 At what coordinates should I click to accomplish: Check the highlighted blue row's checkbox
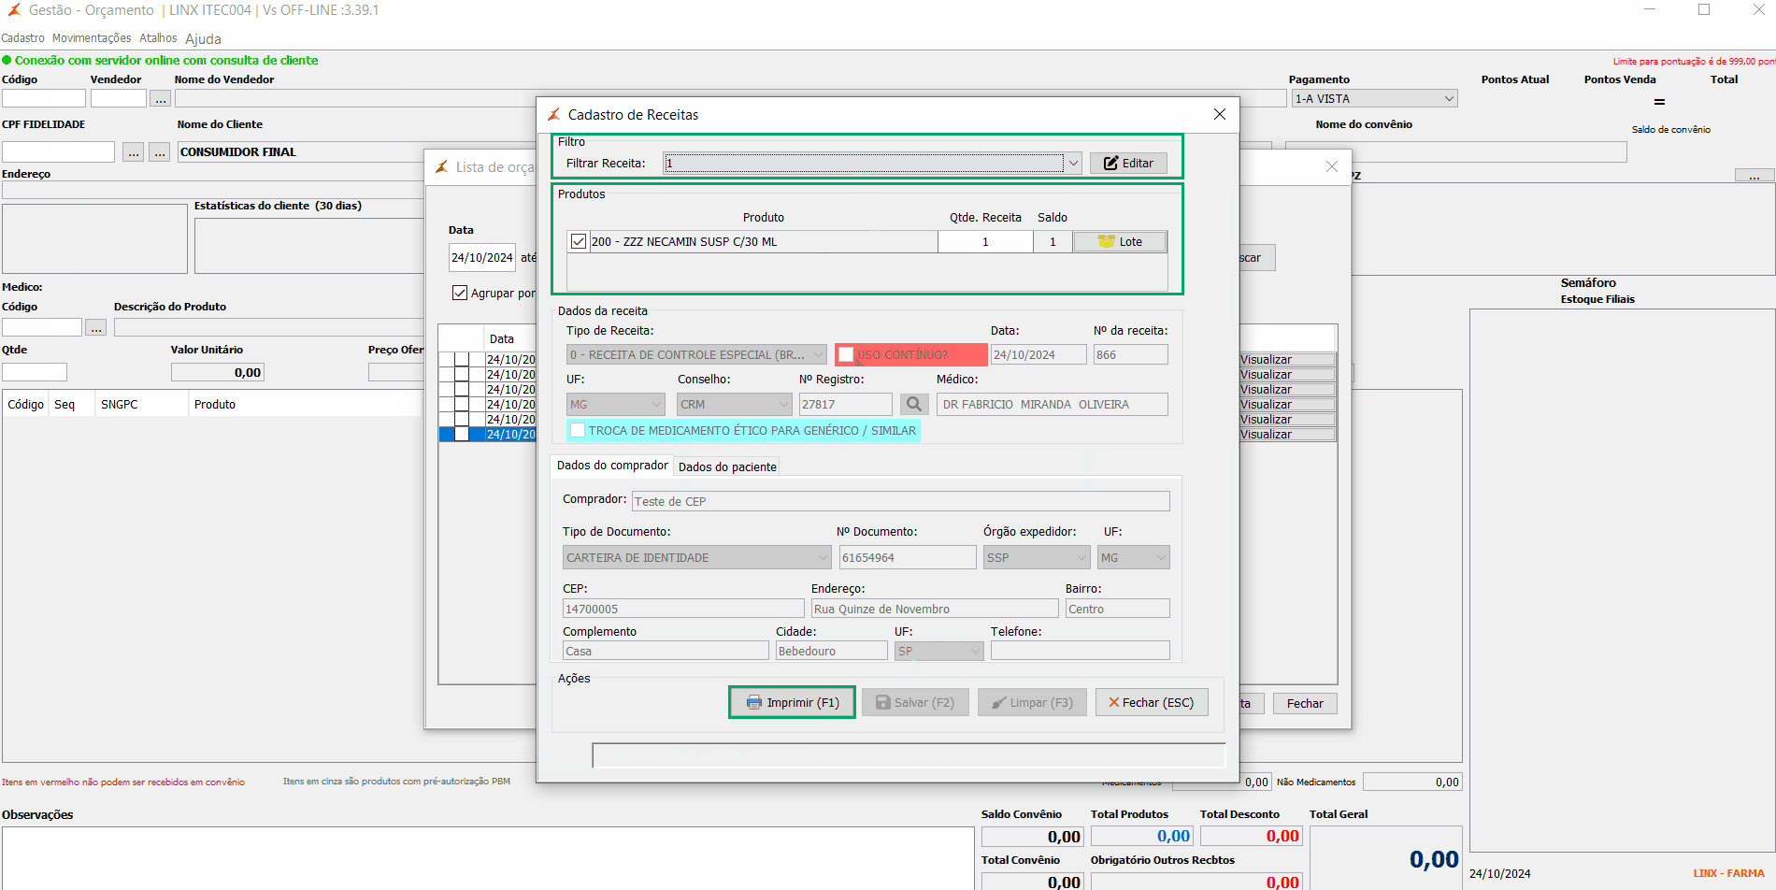click(x=462, y=434)
